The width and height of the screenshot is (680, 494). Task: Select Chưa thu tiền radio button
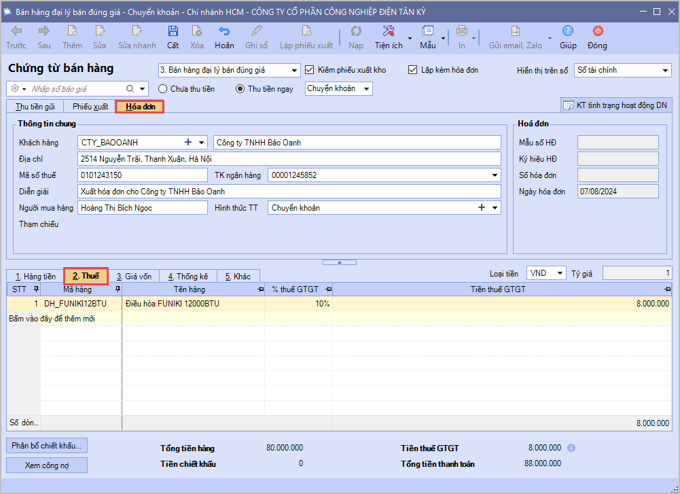pyautogui.click(x=163, y=89)
